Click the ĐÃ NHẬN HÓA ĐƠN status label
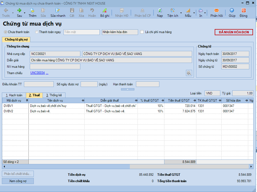This screenshot has width=257, height=192. tap(234, 32)
